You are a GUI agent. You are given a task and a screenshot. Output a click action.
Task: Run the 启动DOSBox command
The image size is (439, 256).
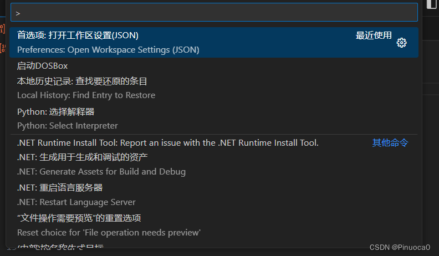tap(214, 66)
